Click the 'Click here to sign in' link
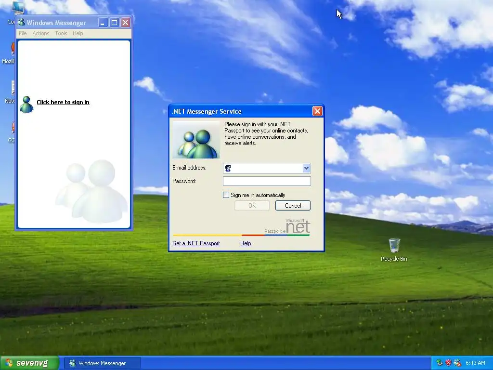Image resolution: width=493 pixels, height=370 pixels. pos(63,102)
